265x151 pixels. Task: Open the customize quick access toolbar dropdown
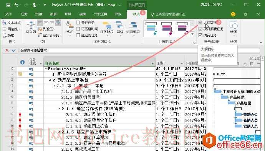click(45, 5)
